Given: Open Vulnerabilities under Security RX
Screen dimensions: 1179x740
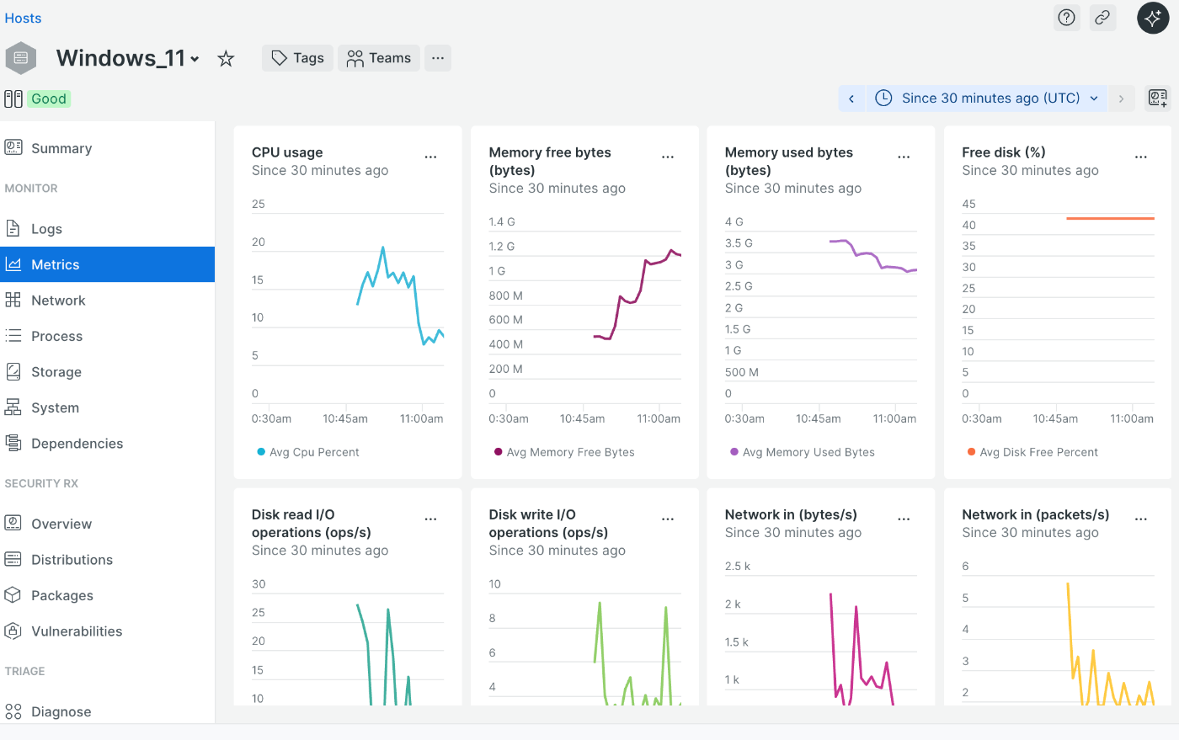Looking at the screenshot, I should (107, 631).
